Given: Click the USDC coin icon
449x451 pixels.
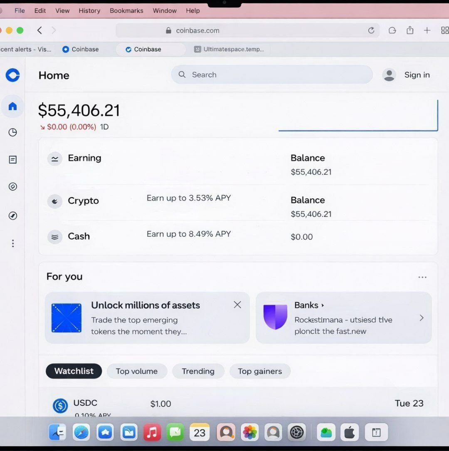Looking at the screenshot, I should tap(60, 406).
